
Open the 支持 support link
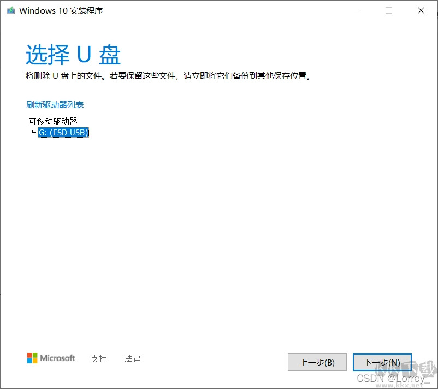[x=99, y=358]
